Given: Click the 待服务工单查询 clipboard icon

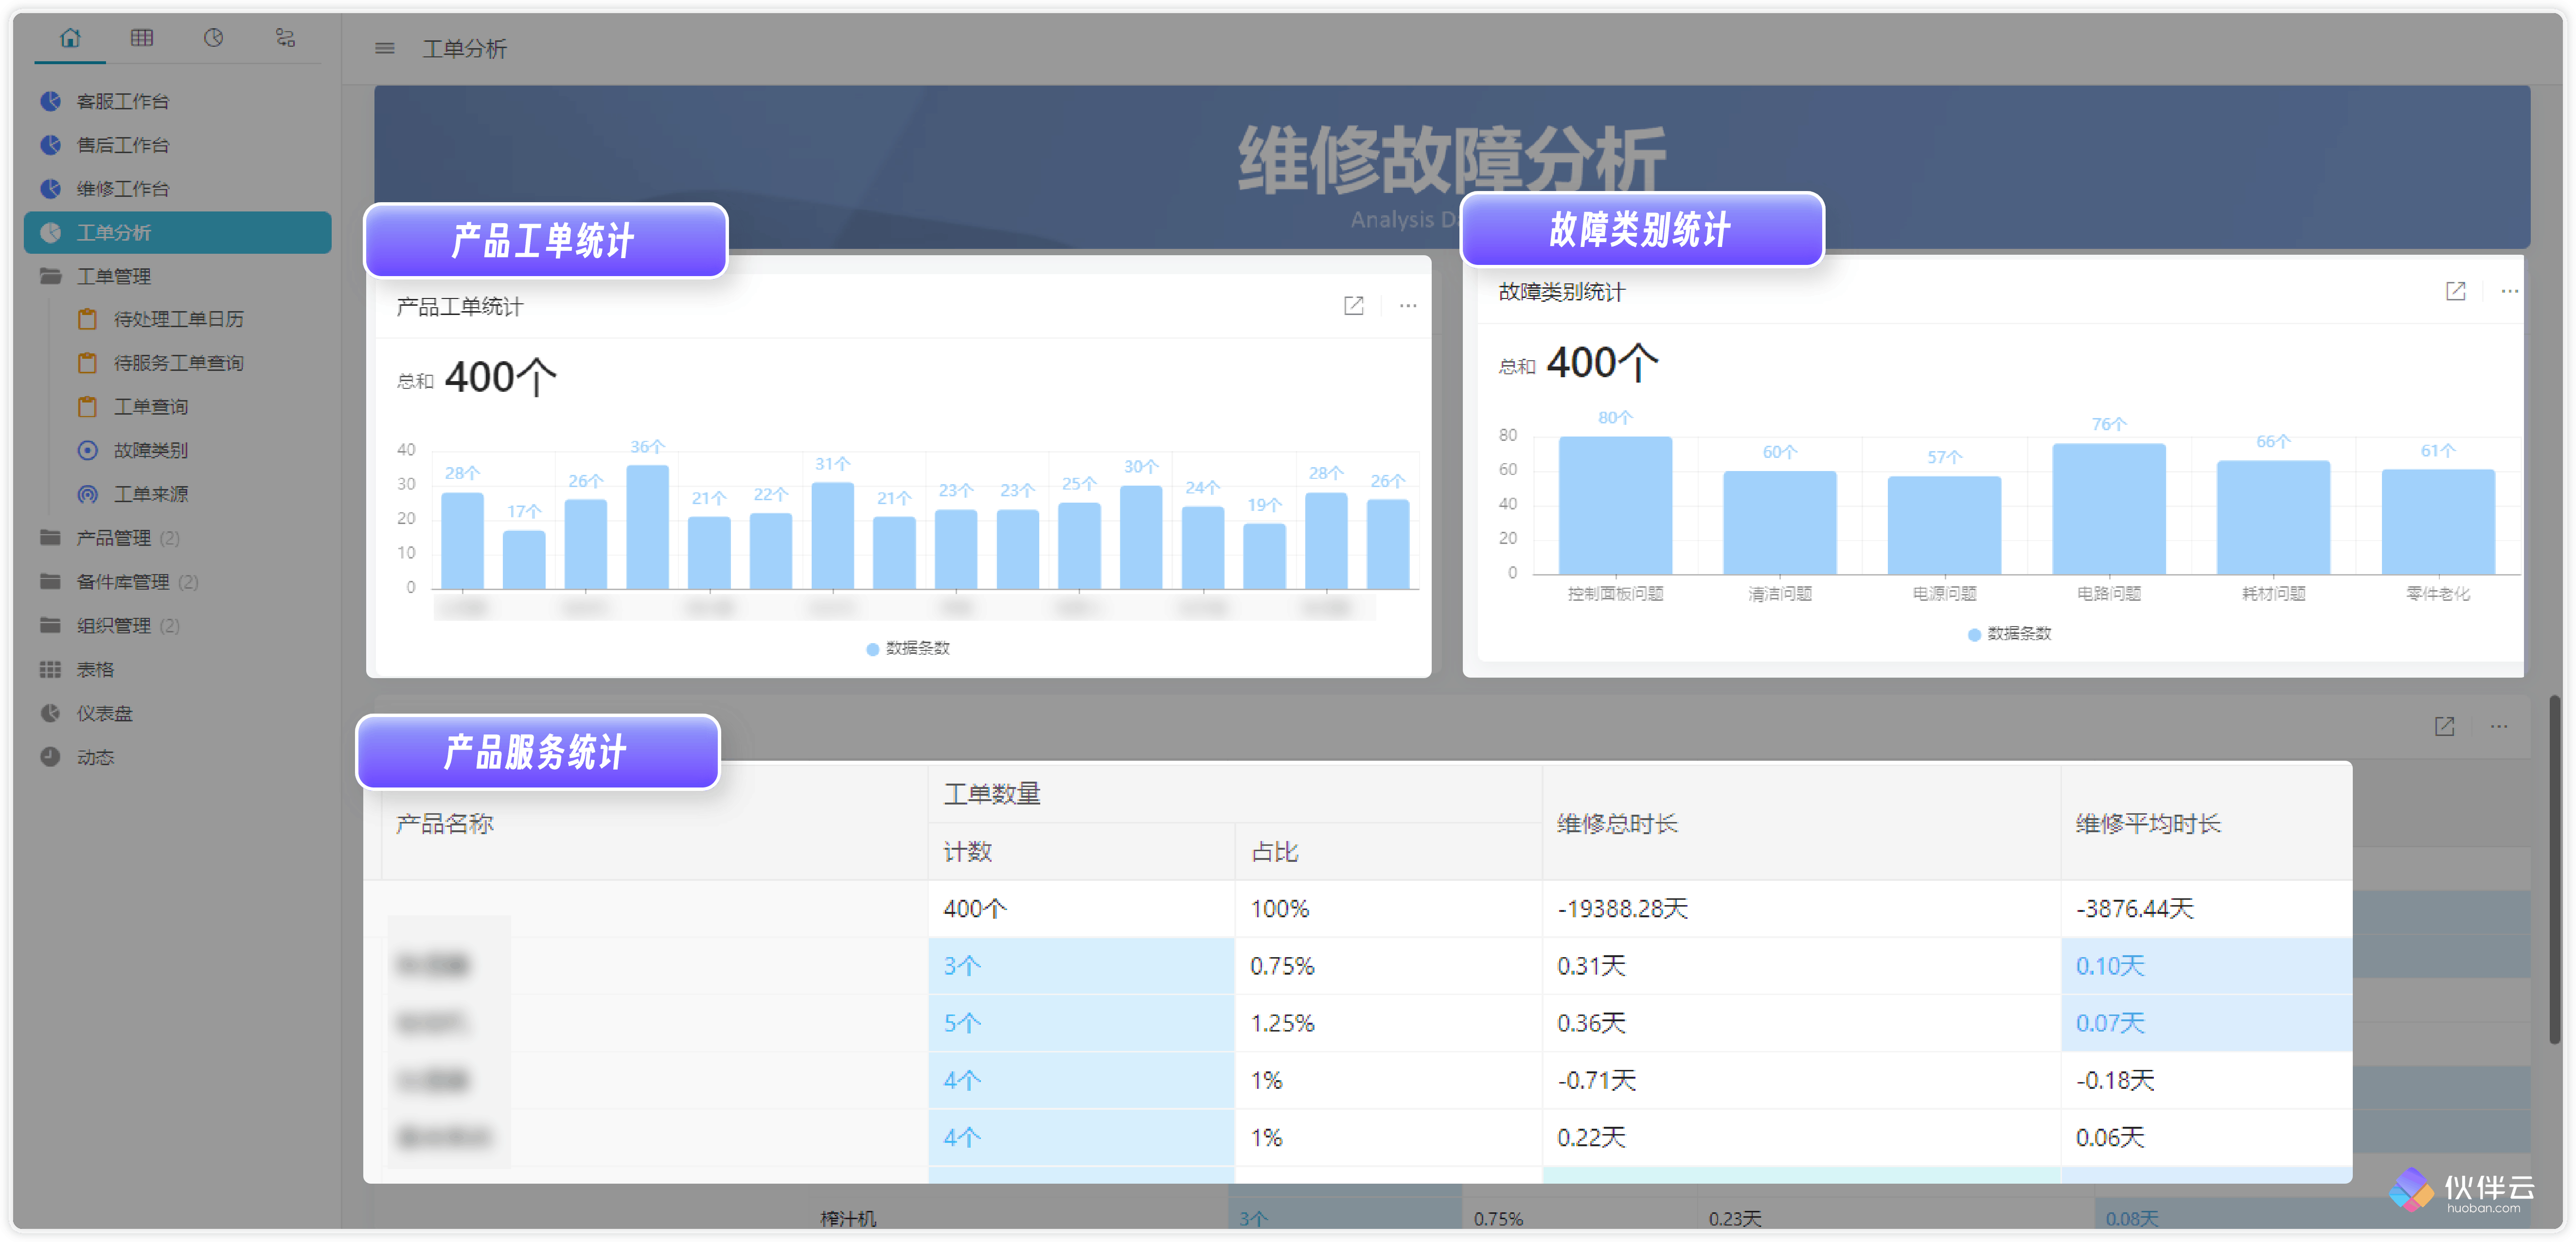Looking at the screenshot, I should click(x=88, y=363).
